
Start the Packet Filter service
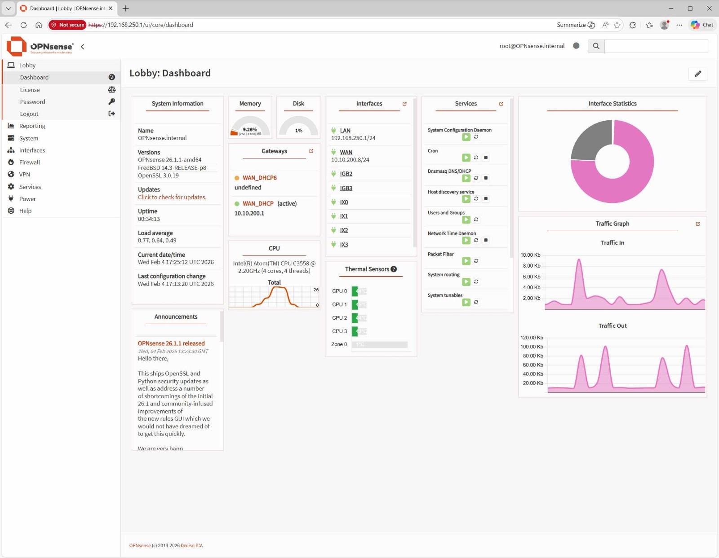pos(466,261)
